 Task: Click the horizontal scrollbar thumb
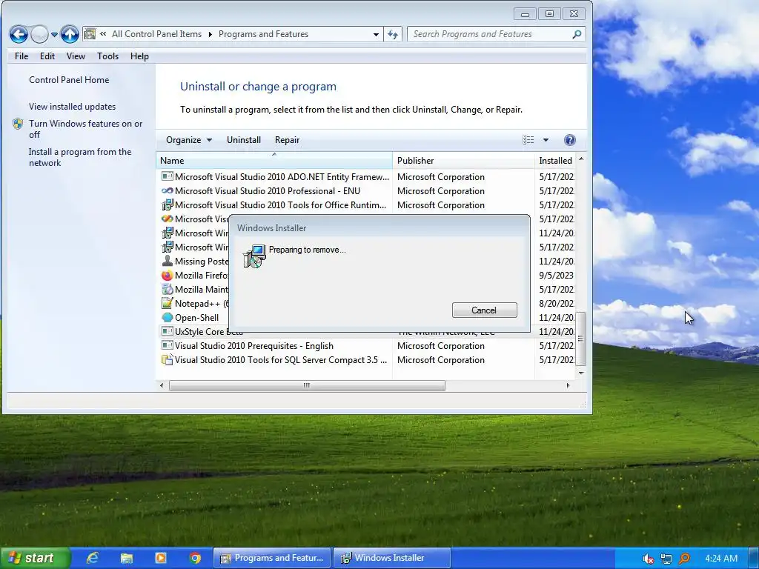point(307,385)
